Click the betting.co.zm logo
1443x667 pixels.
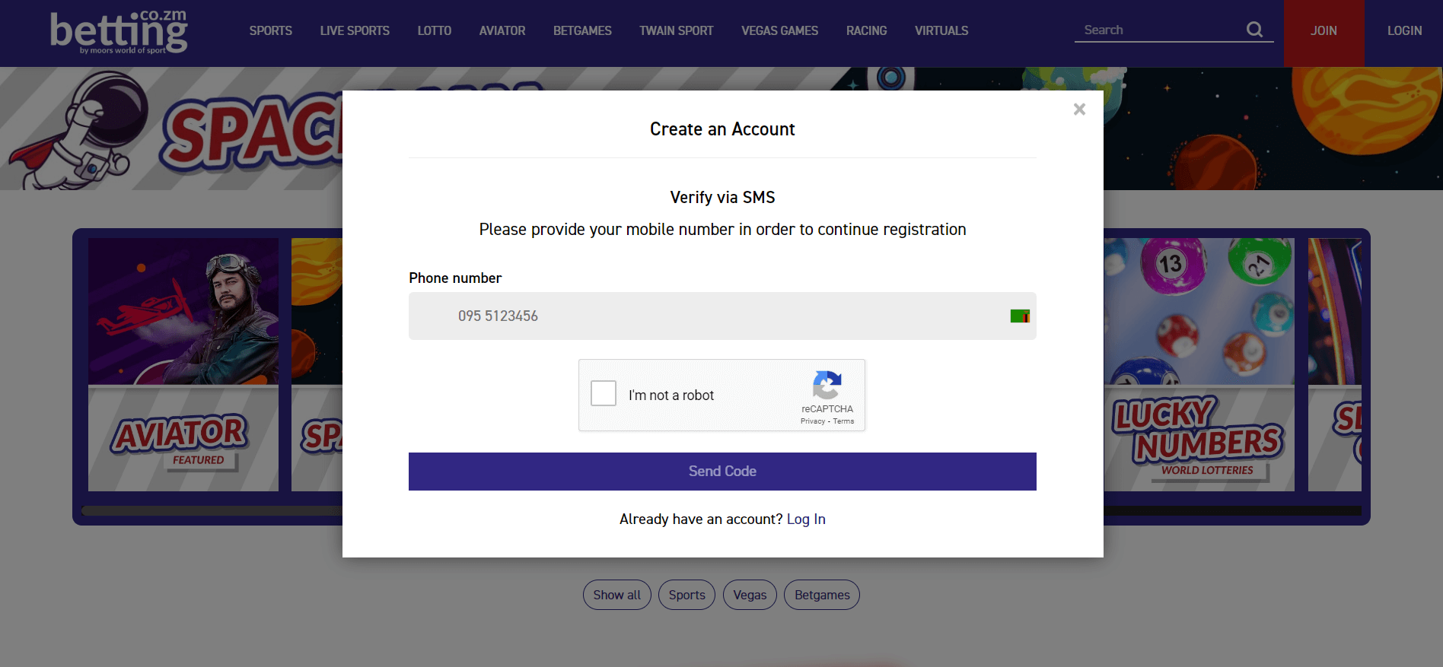(119, 32)
